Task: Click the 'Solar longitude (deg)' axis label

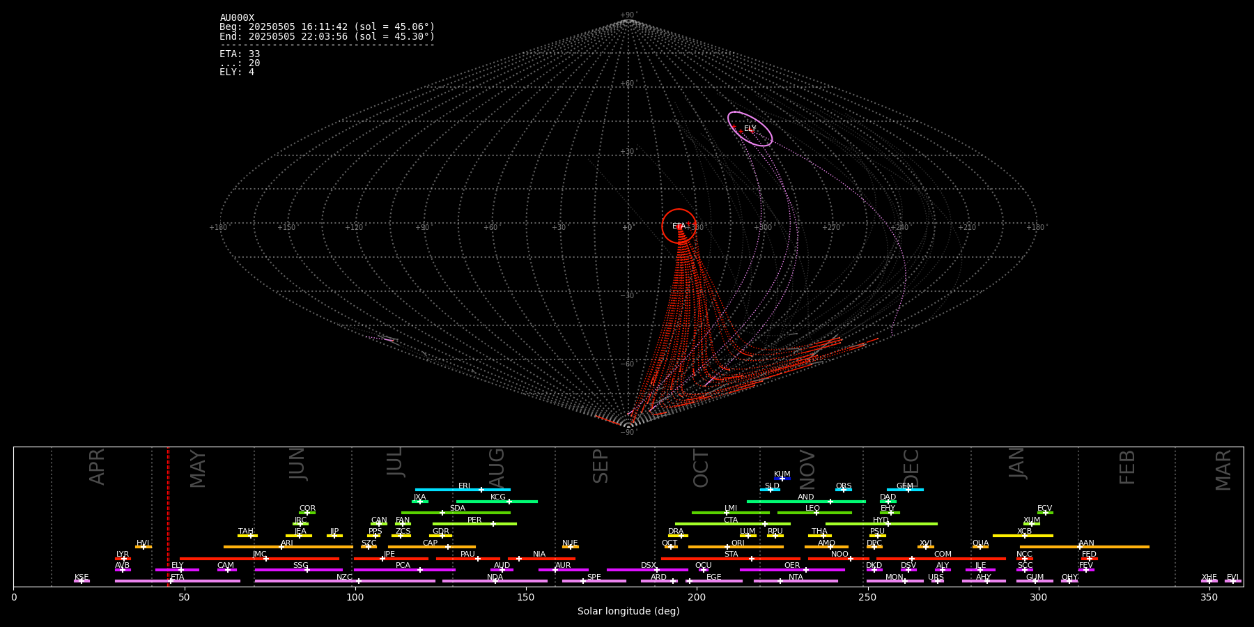Action: point(628,612)
